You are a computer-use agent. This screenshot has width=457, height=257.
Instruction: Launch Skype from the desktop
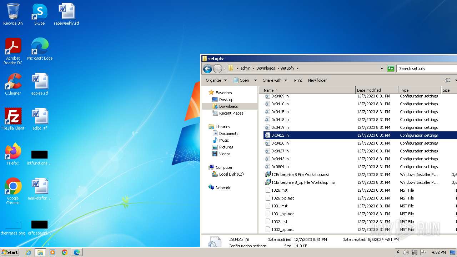(x=39, y=14)
